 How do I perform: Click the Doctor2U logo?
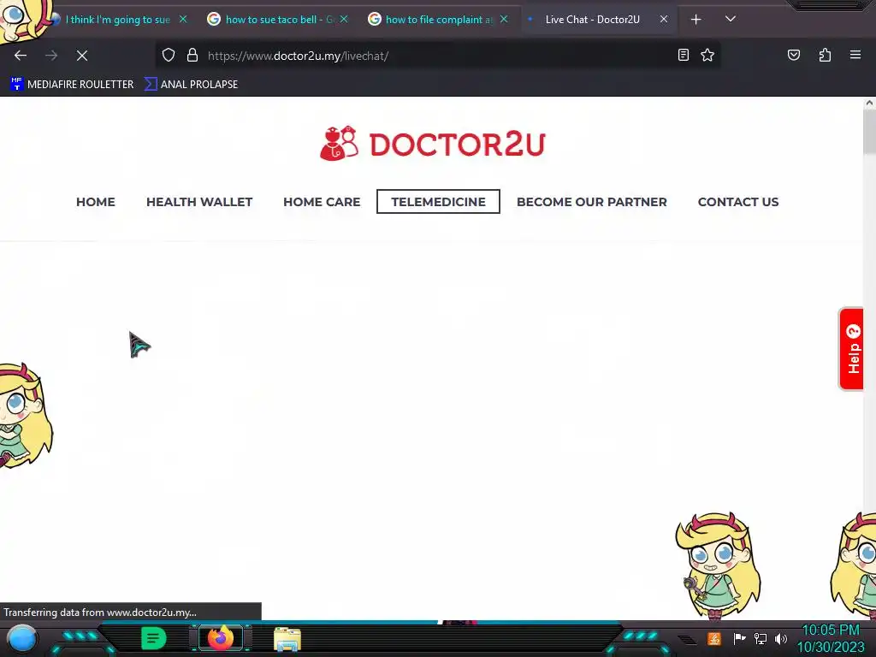coord(432,144)
